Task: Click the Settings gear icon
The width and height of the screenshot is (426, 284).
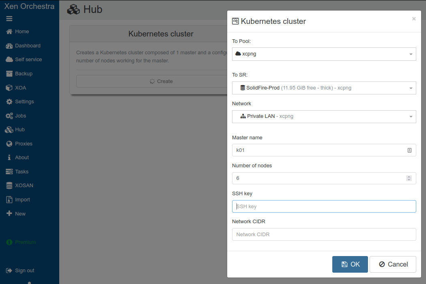Action: [x=9, y=101]
